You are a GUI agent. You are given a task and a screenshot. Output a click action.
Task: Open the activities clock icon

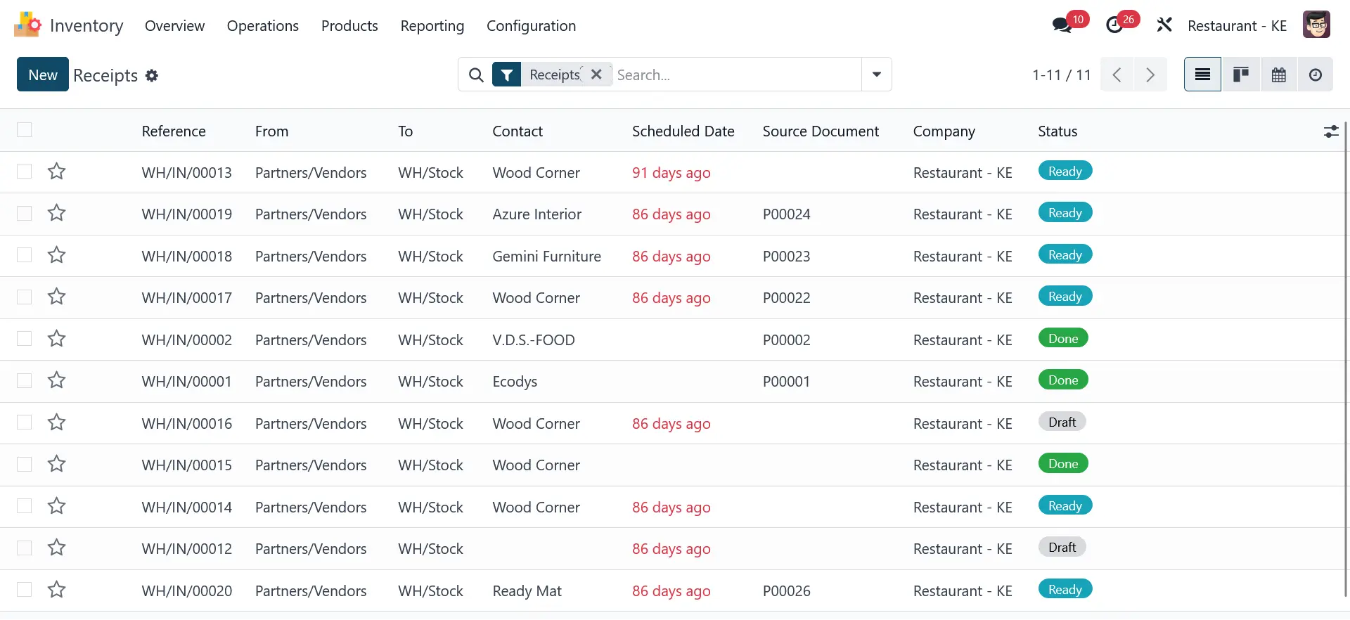click(1114, 25)
